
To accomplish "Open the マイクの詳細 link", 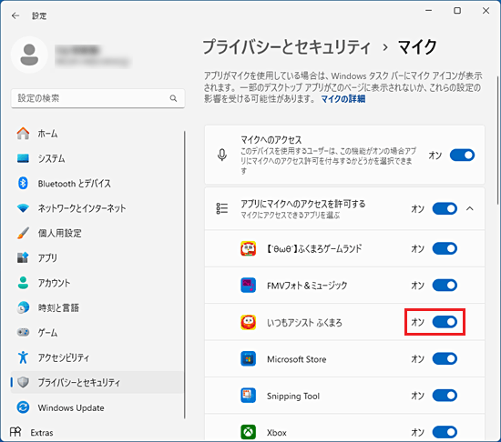I will (x=343, y=99).
